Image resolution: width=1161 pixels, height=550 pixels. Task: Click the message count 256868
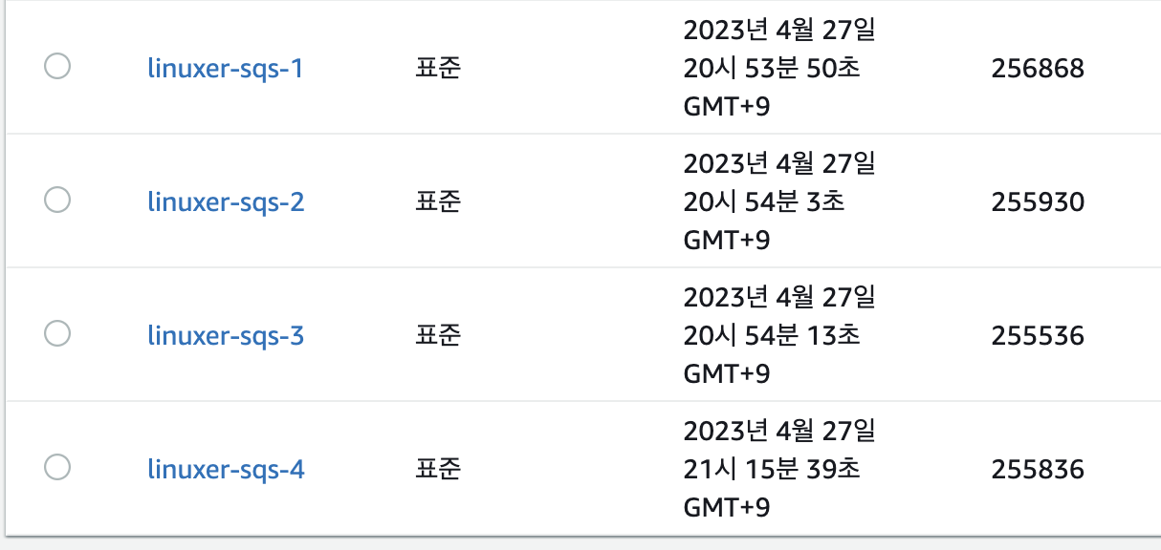(1038, 69)
